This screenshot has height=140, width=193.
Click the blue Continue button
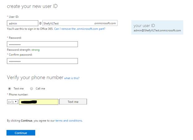tap(21, 133)
